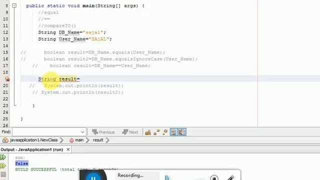Select javaapplication1.NewClass in breadcrumb
The width and height of the screenshot is (320, 180).
[x=33, y=140]
